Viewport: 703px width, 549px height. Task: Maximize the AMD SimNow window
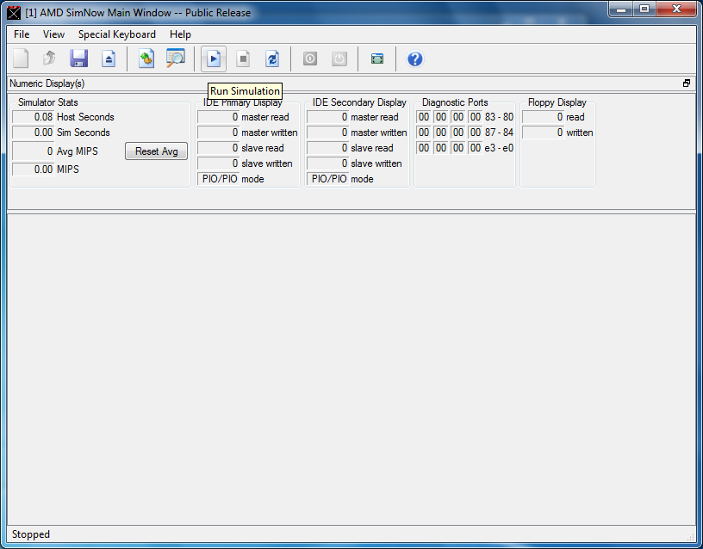coord(644,9)
